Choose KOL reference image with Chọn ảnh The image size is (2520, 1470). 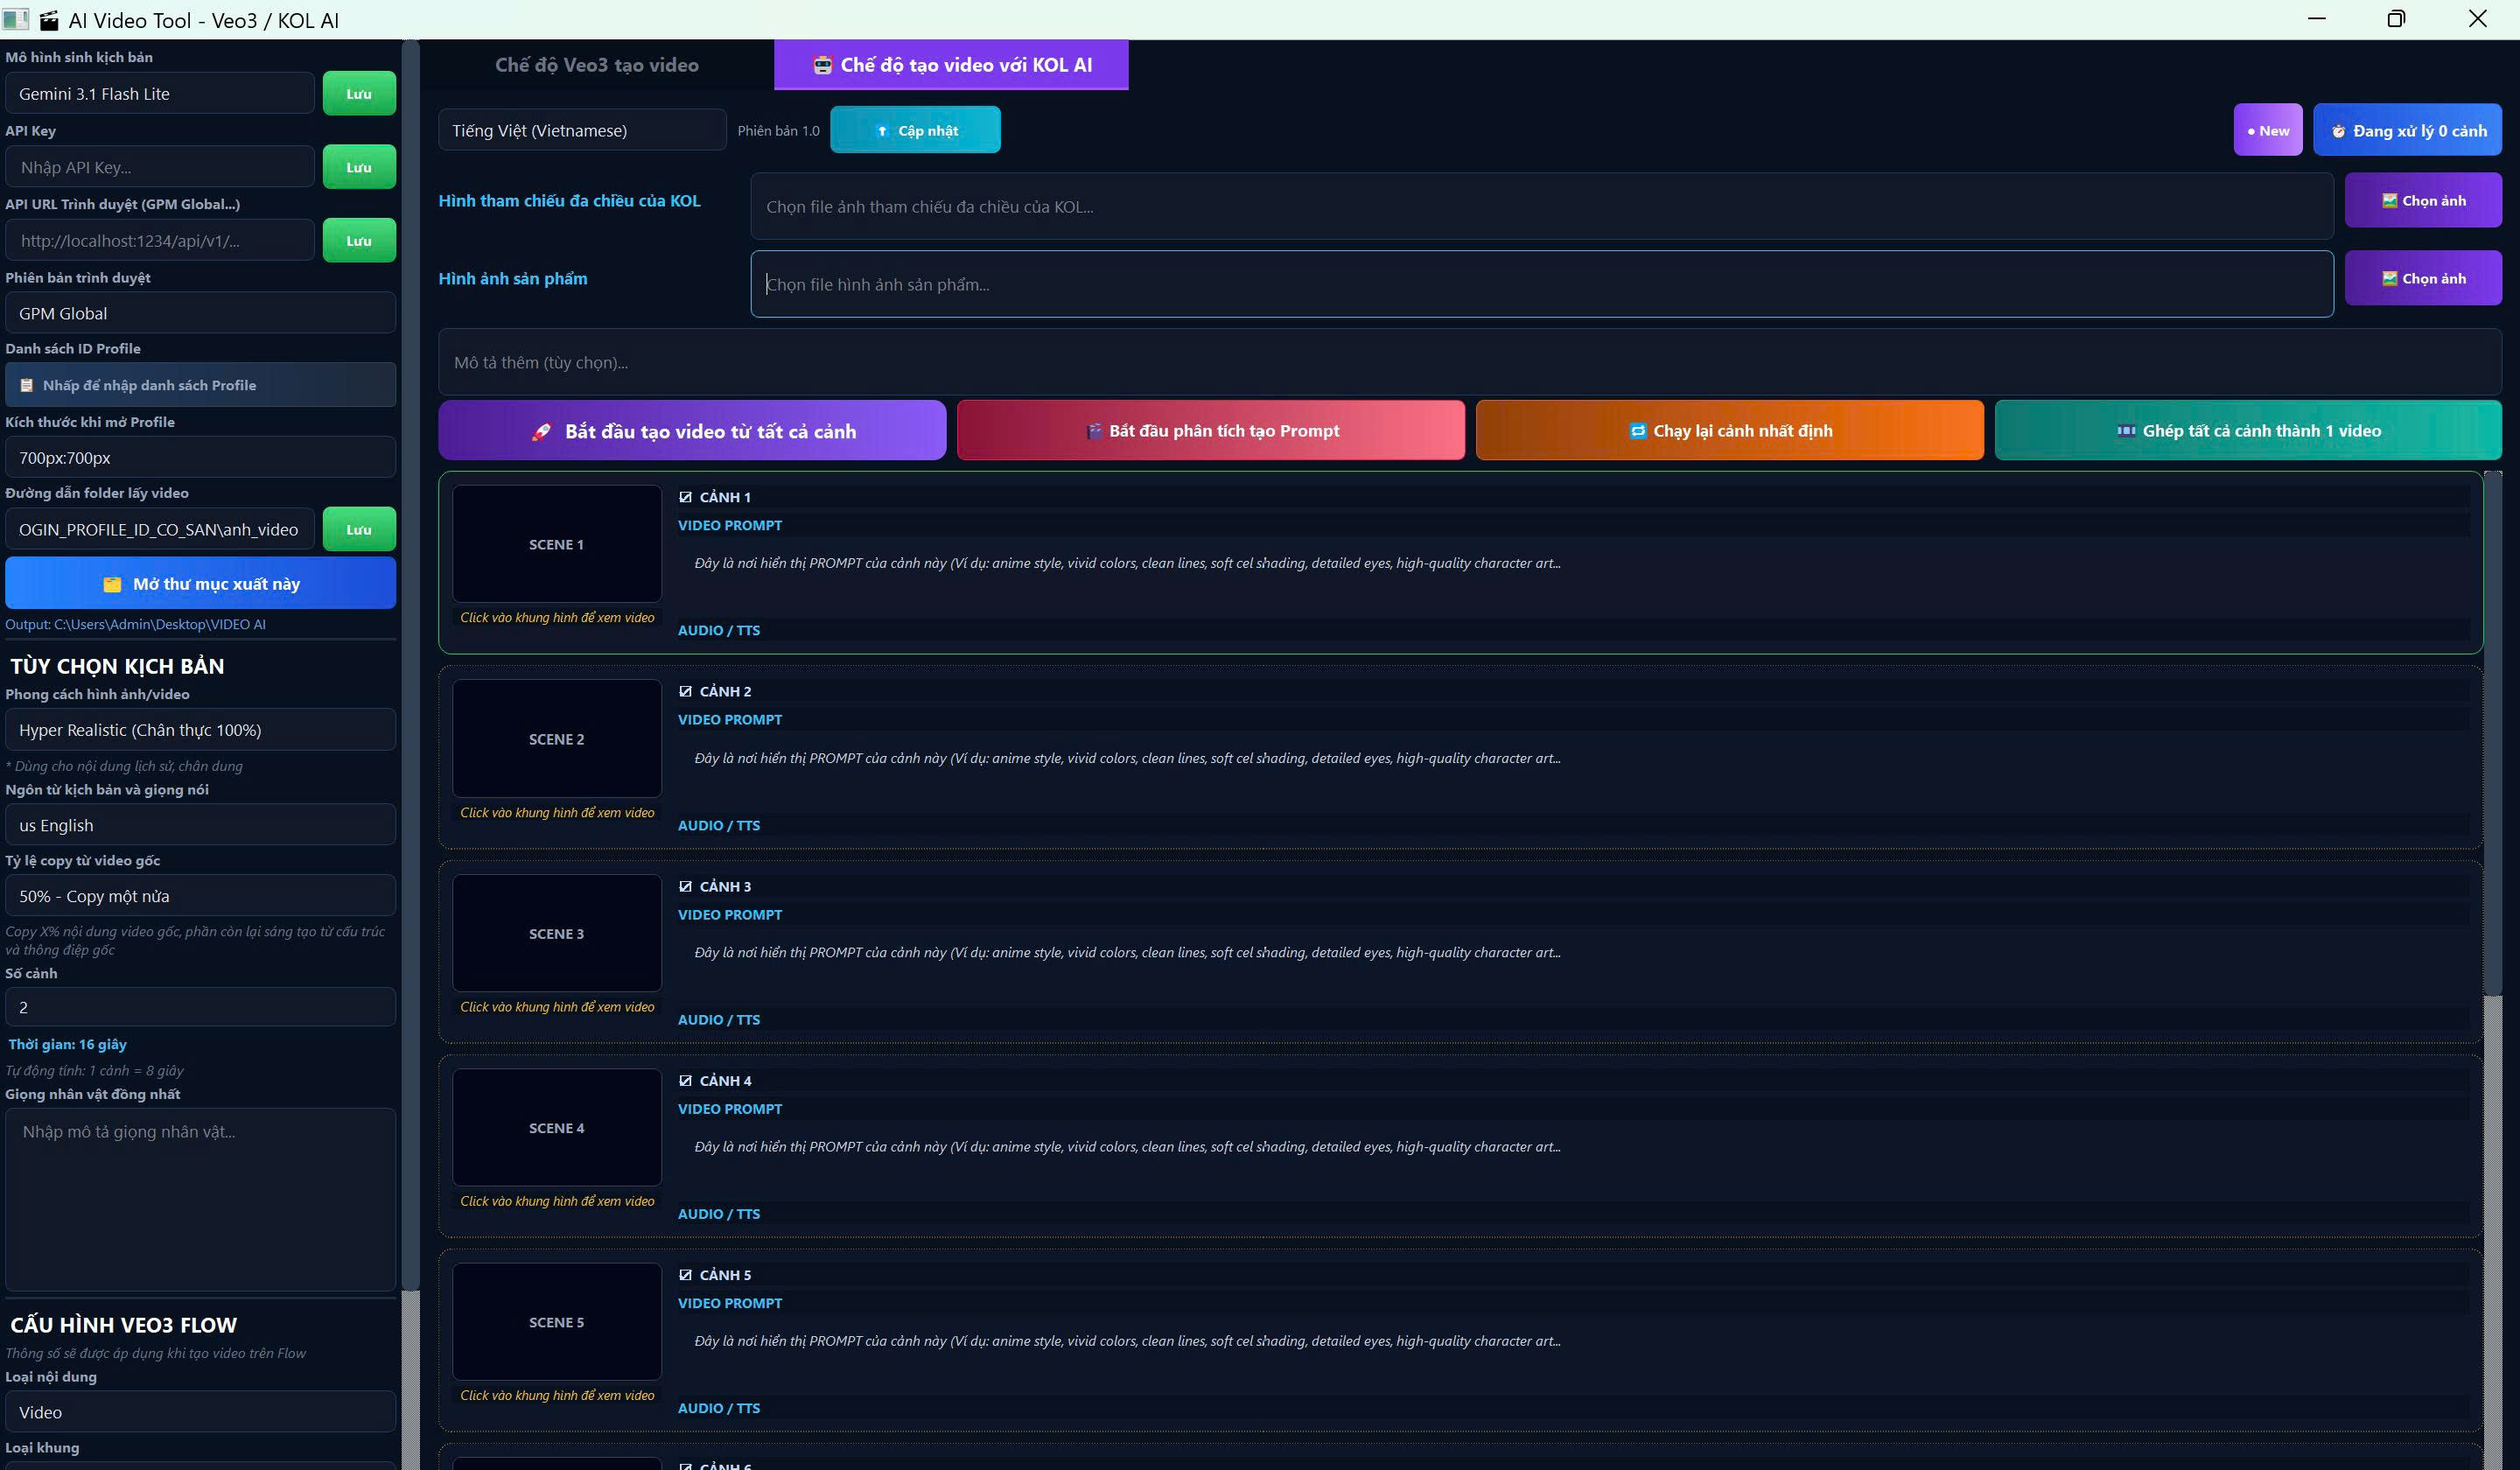pos(2423,200)
